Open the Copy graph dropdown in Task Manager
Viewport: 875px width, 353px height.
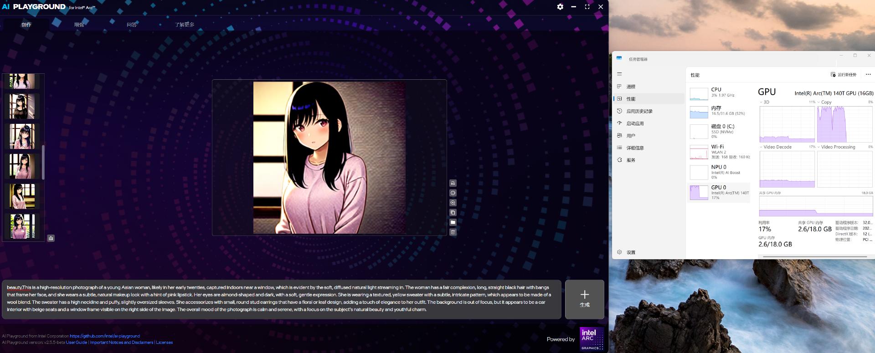[824, 102]
